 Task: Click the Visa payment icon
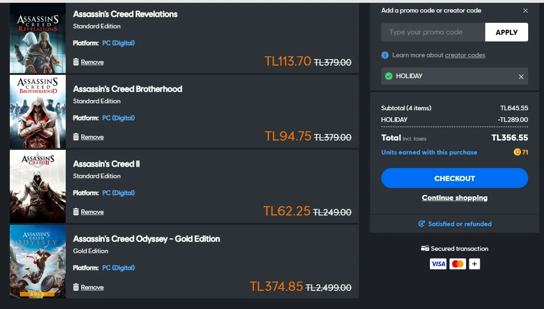pos(438,264)
